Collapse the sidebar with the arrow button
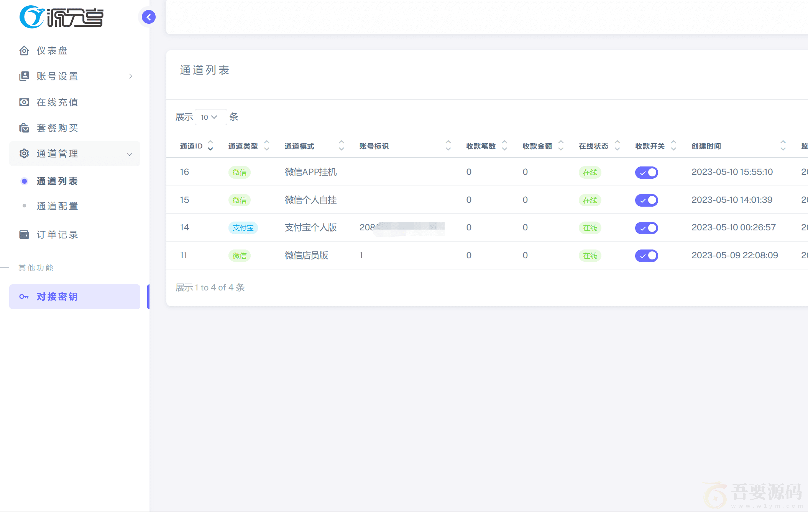Viewport: 808px width, 512px height. coord(149,17)
